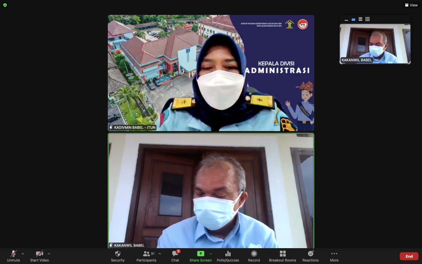Switch thumbnail panel to grid view
Screen dimensions: 422x264
pyautogui.click(x=367, y=19)
